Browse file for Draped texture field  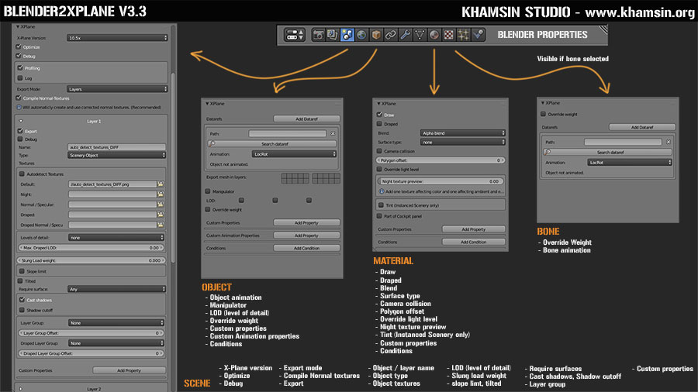161,215
